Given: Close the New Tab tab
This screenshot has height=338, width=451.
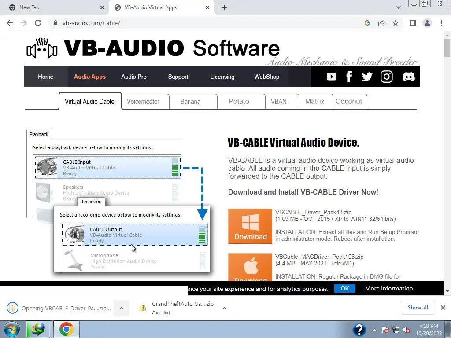Looking at the screenshot, I should (x=102, y=7).
